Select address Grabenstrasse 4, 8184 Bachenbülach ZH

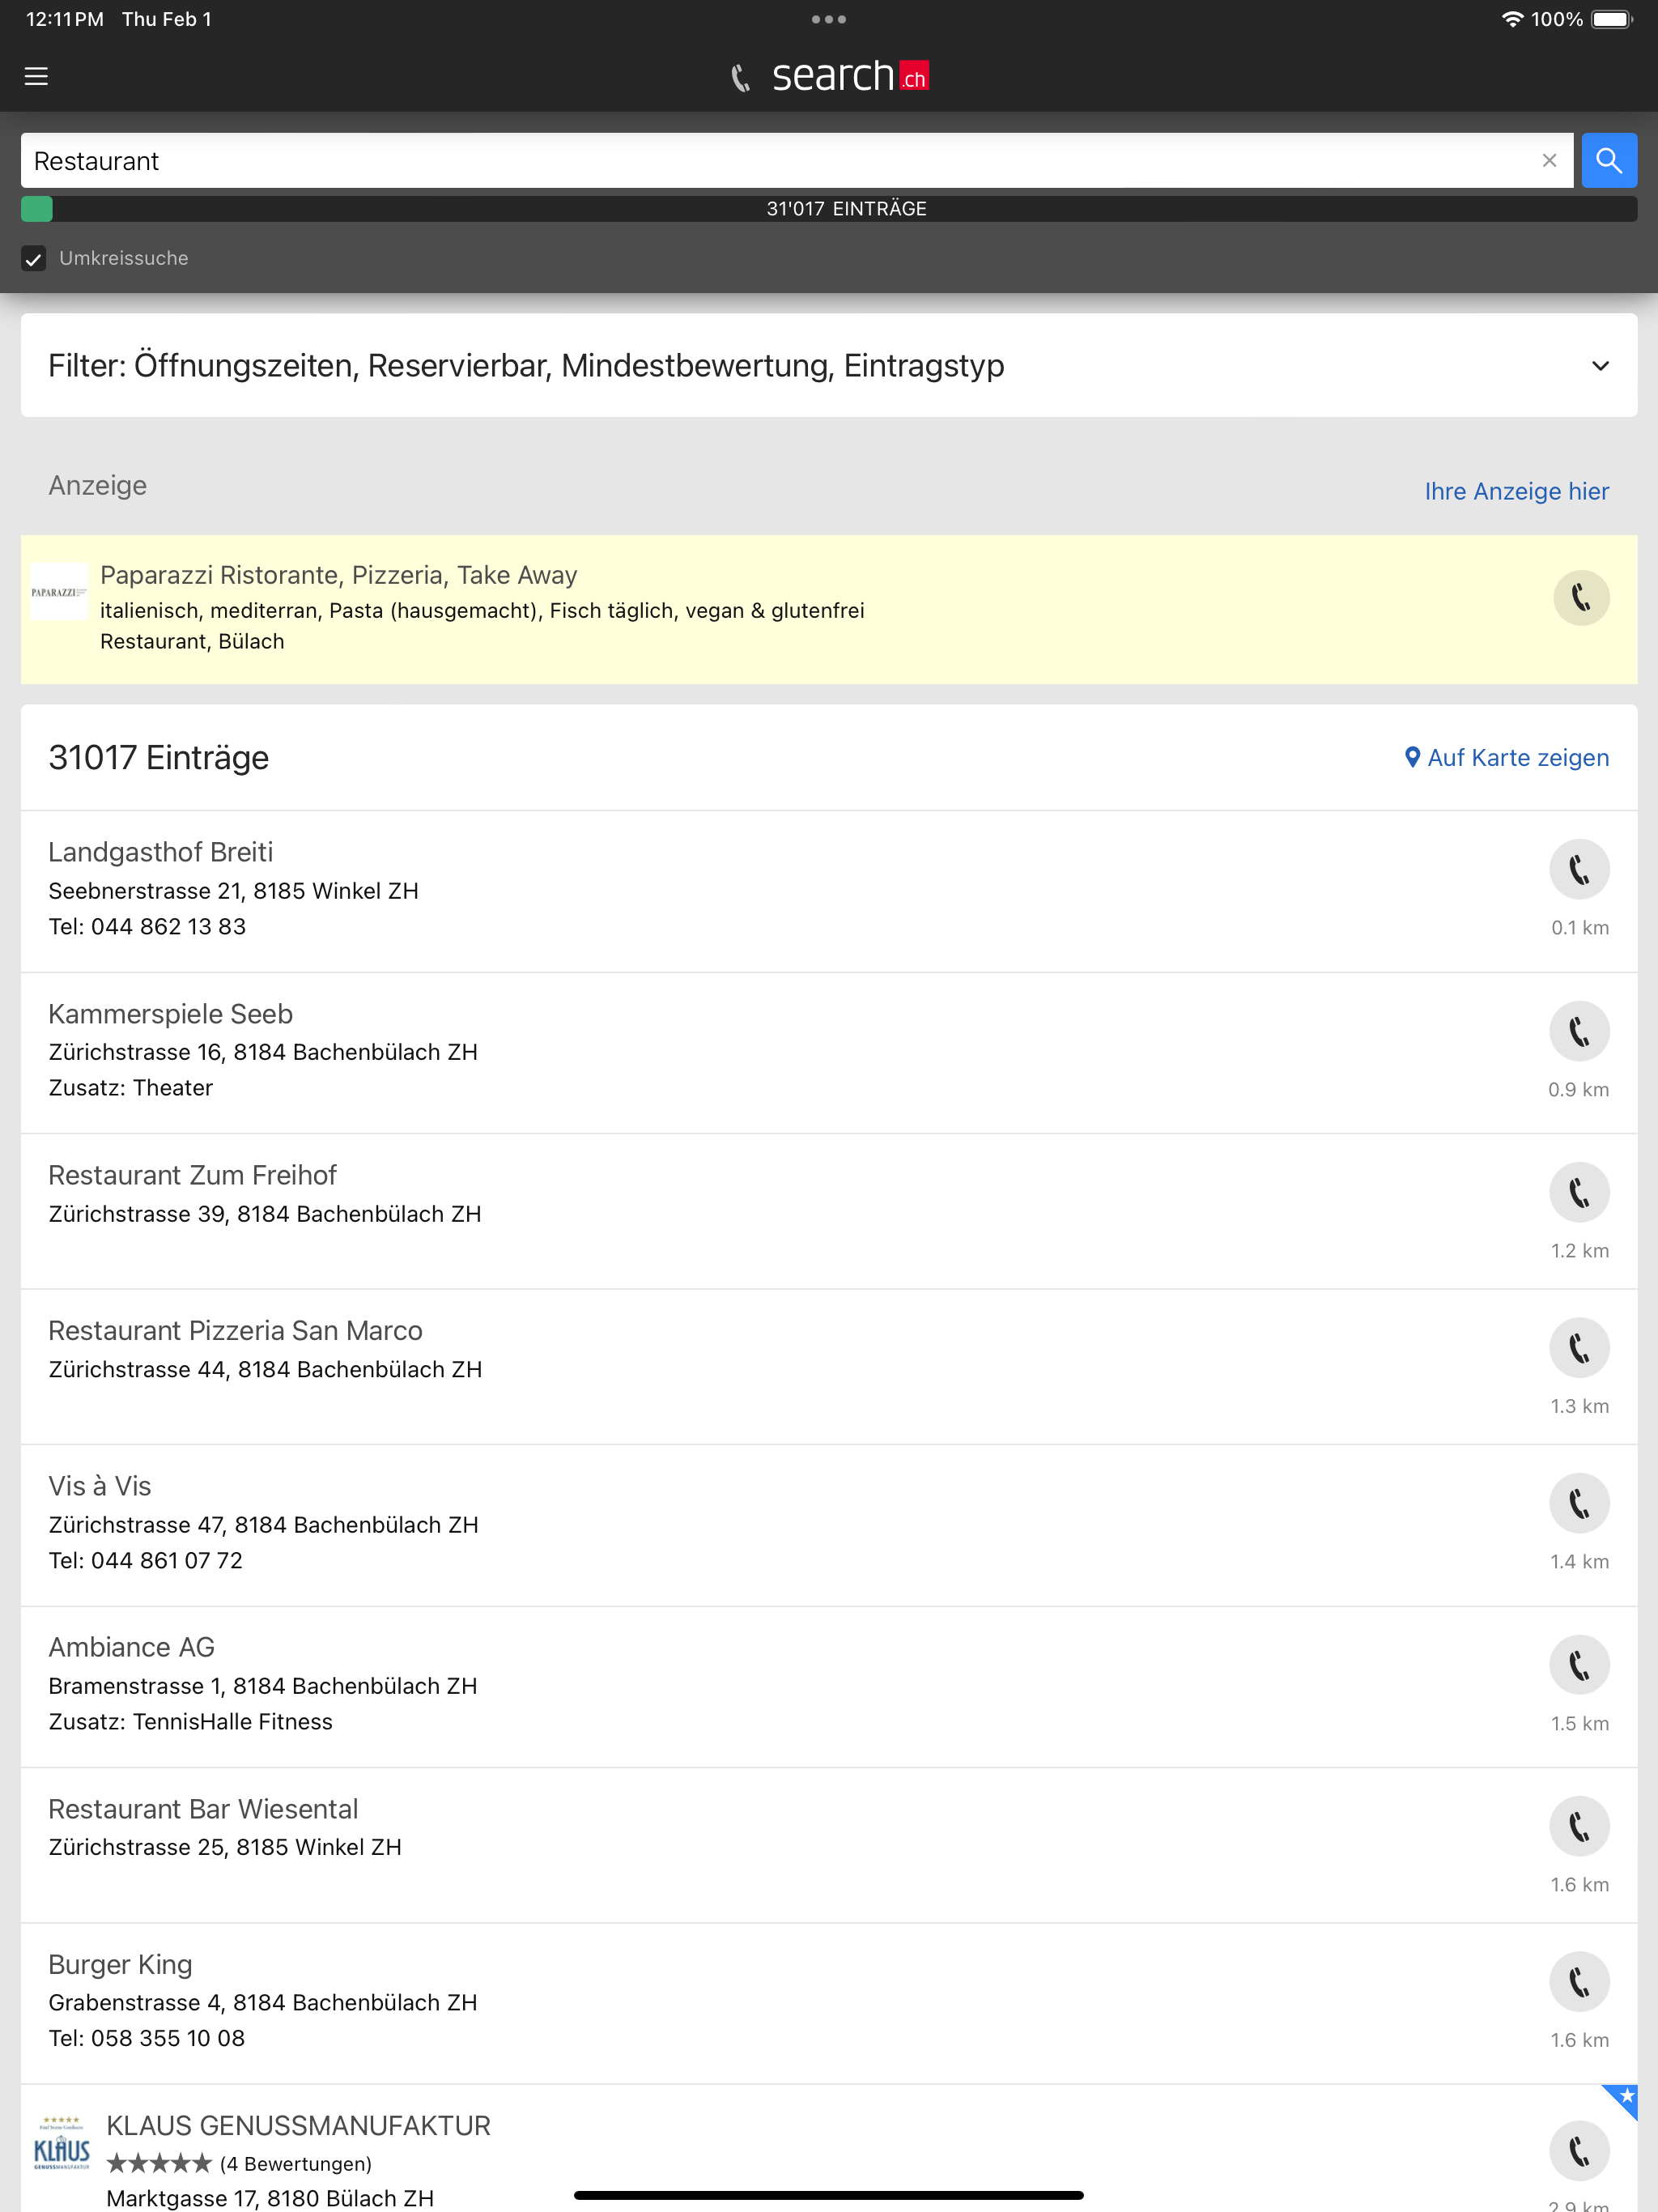[263, 2003]
